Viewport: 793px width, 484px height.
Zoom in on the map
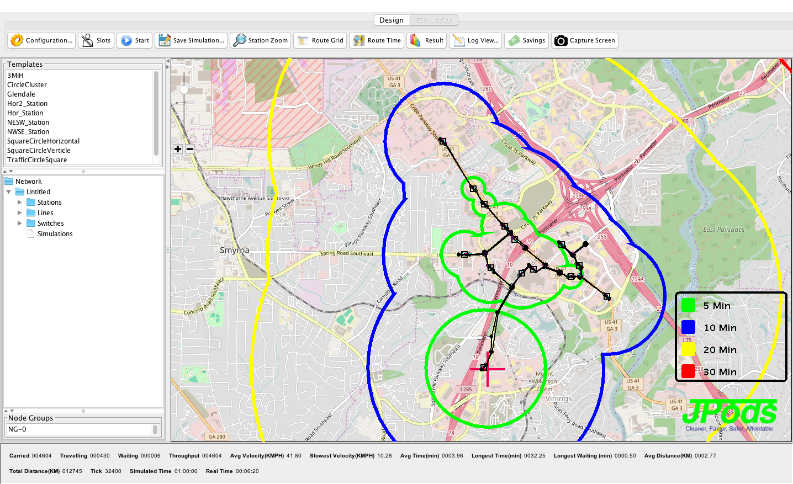[178, 149]
